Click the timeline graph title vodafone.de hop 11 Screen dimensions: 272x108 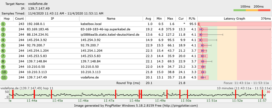(x=27, y=88)
